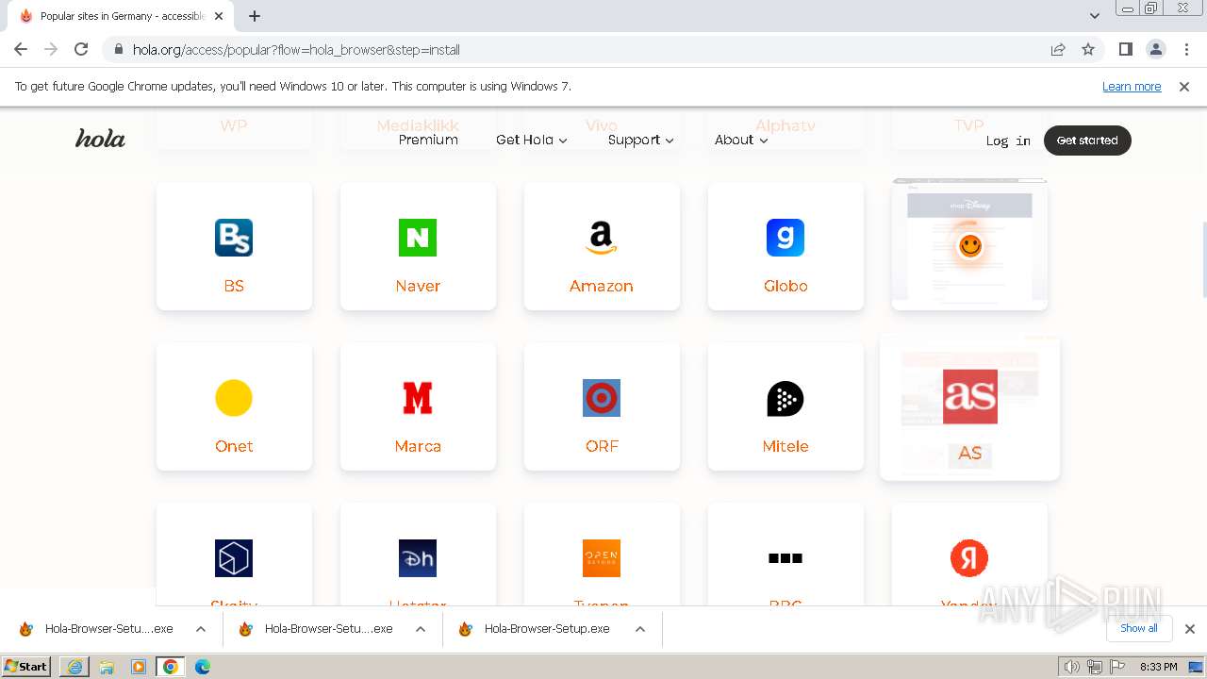The image size is (1207, 679).
Task: Click Log in link
Action: [1008, 141]
